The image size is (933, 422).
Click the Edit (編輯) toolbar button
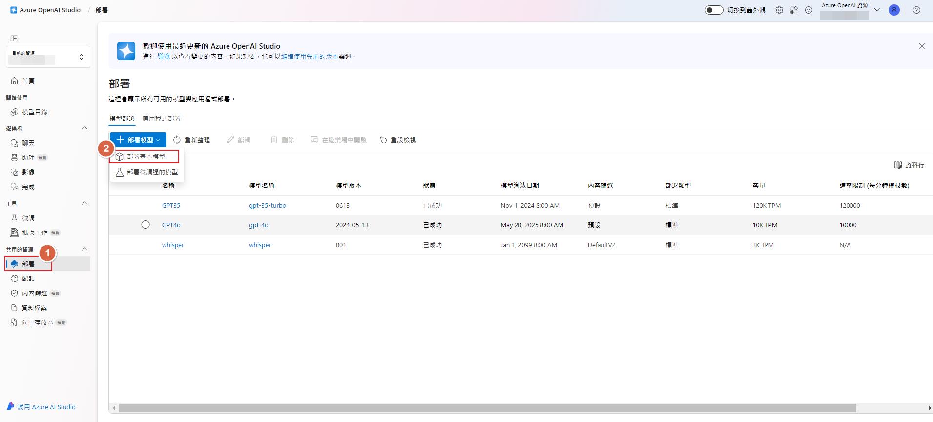[x=238, y=140]
